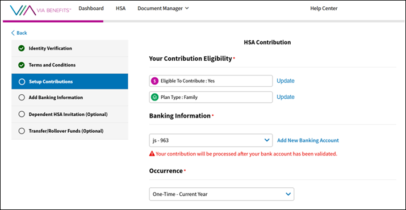Click the magenta progress bar under the header
The width and height of the screenshot is (406, 210).
click(53, 21)
